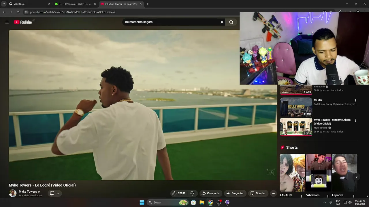Open options for FARAON short

pos(302,196)
